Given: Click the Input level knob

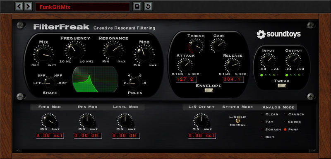Looking at the screenshot, I should point(268,60).
